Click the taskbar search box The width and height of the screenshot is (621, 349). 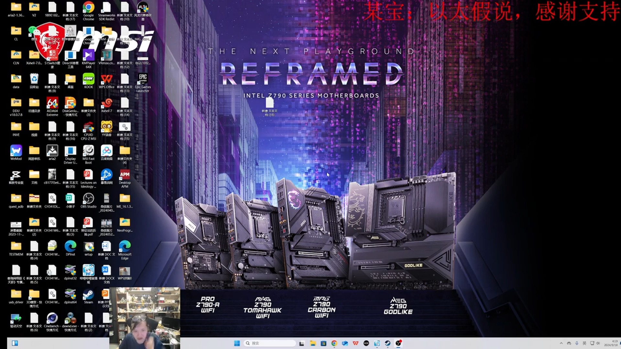[x=270, y=343]
